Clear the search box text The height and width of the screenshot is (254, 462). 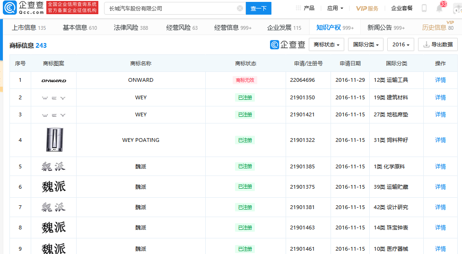pyautogui.click(x=240, y=8)
